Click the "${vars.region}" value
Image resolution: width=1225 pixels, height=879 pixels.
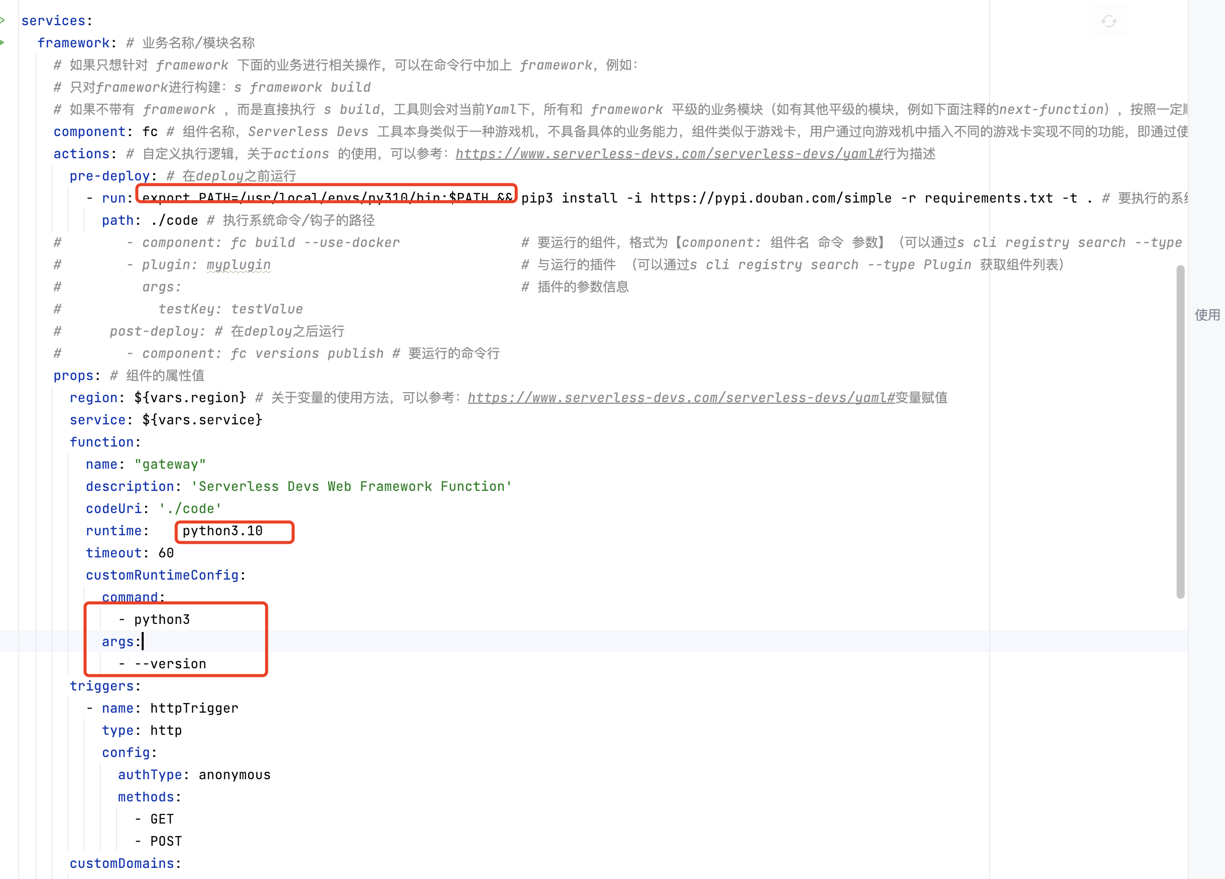click(190, 398)
